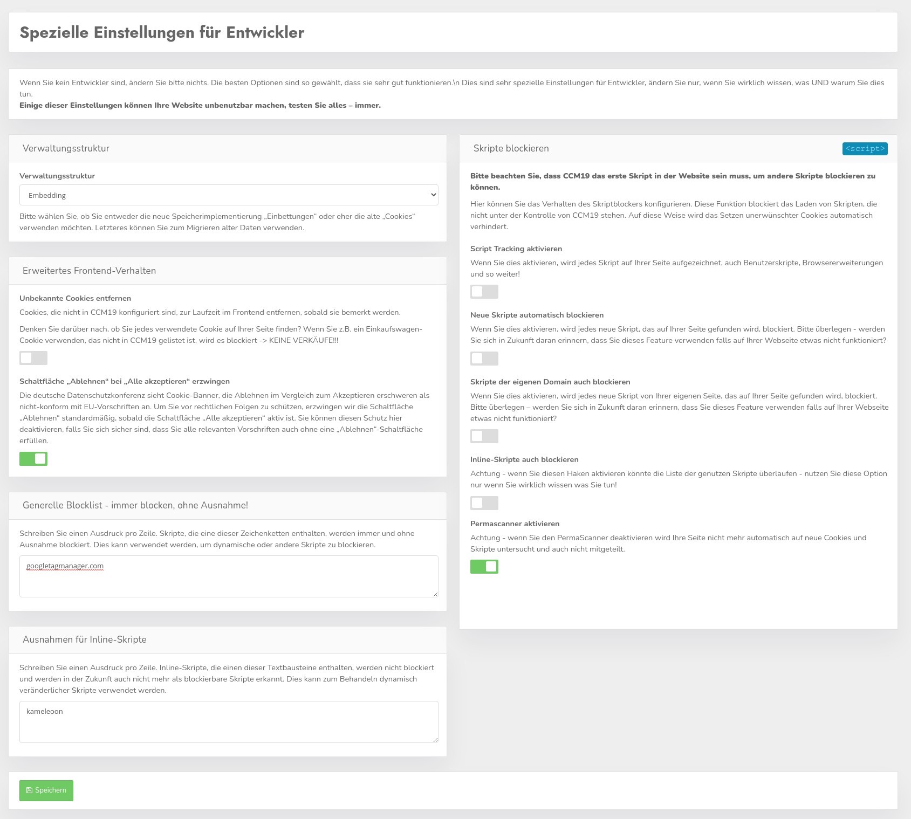Enable Neue Skripte automatisch blockieren switch
This screenshot has height=819, width=911.
484,359
